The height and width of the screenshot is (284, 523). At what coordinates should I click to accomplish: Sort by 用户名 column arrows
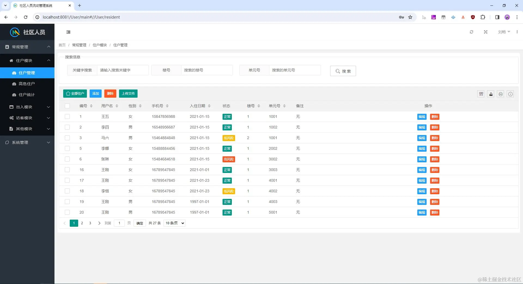tap(117, 106)
